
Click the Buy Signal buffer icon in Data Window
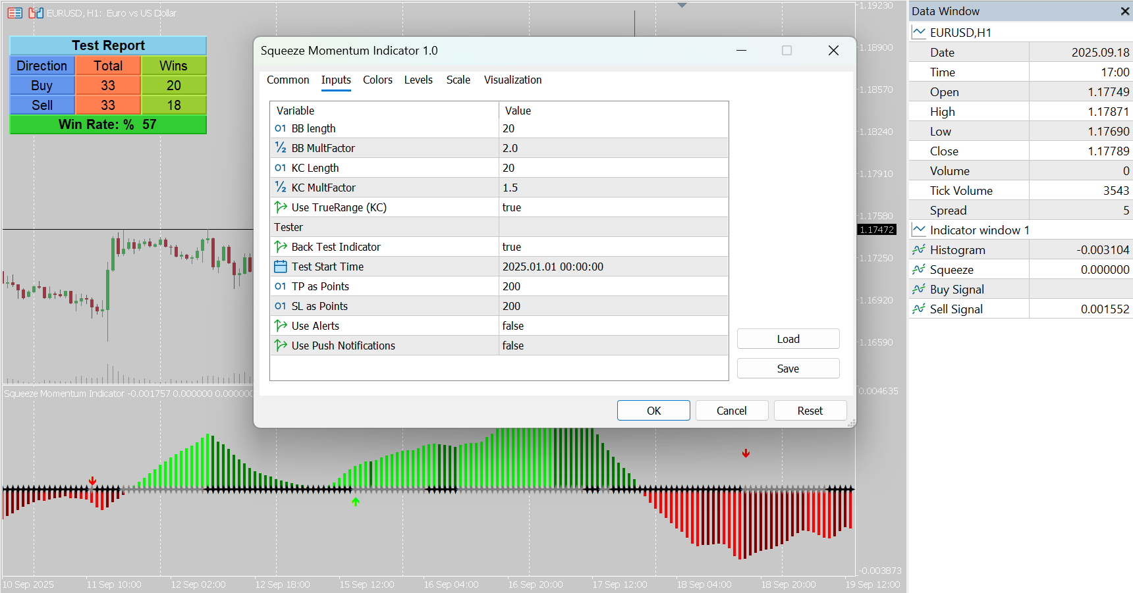pyautogui.click(x=919, y=289)
